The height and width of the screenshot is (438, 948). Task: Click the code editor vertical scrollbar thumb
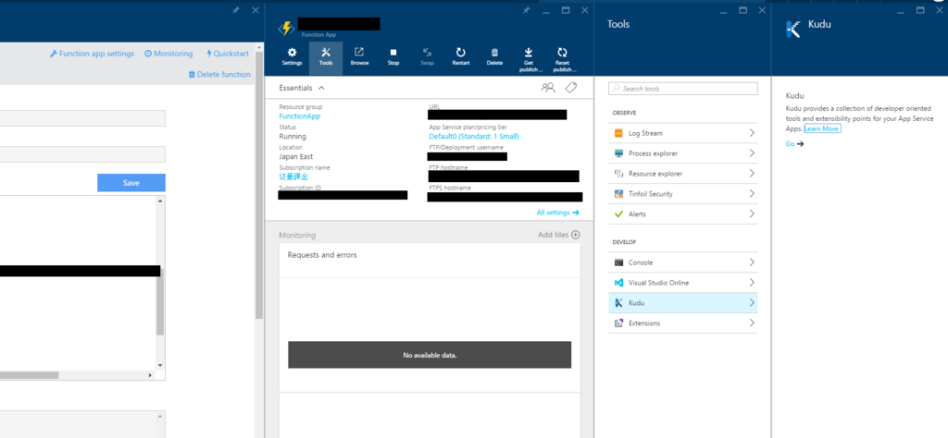(159, 301)
